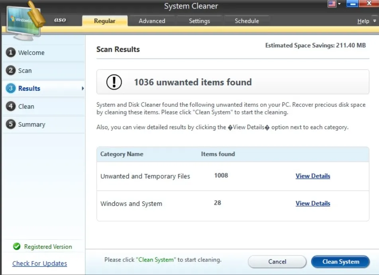Click the monitor and broom app logo
This screenshot has width=379, height=275.
pos(24,20)
